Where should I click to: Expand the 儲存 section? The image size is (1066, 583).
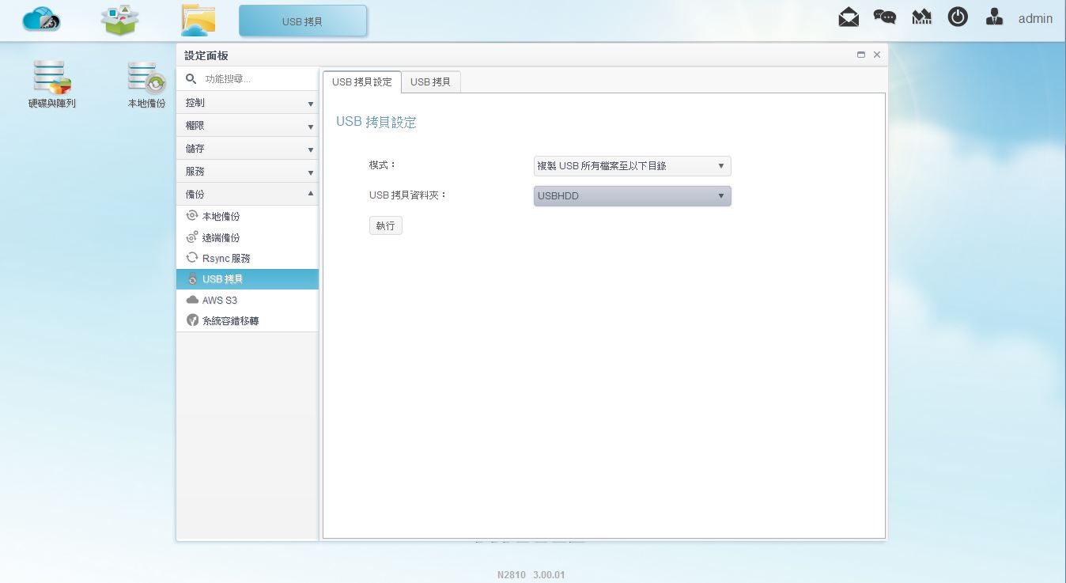248,149
